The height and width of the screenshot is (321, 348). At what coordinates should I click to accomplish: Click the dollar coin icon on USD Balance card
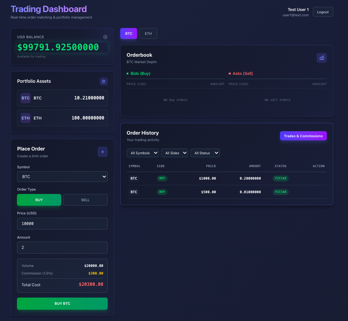click(105, 37)
